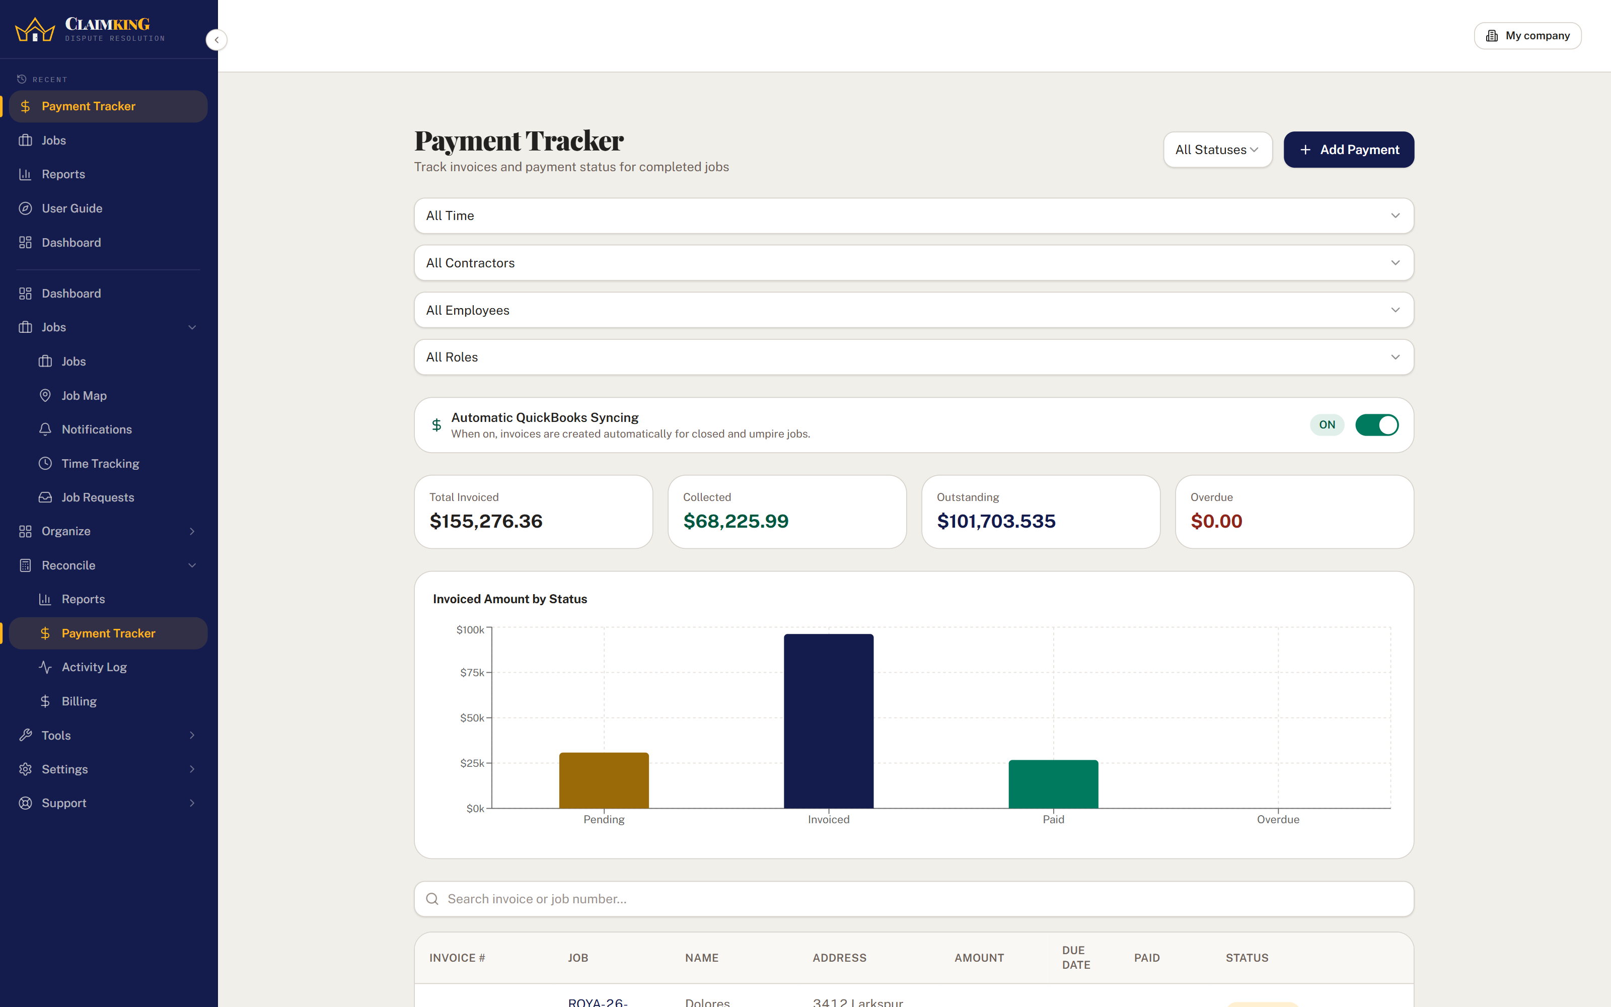
Task: Click the Reports bar-chart icon under Recent
Action: click(x=25, y=175)
